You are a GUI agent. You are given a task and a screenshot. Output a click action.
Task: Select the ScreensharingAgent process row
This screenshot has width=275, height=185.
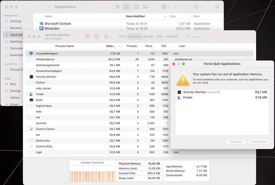98,71
